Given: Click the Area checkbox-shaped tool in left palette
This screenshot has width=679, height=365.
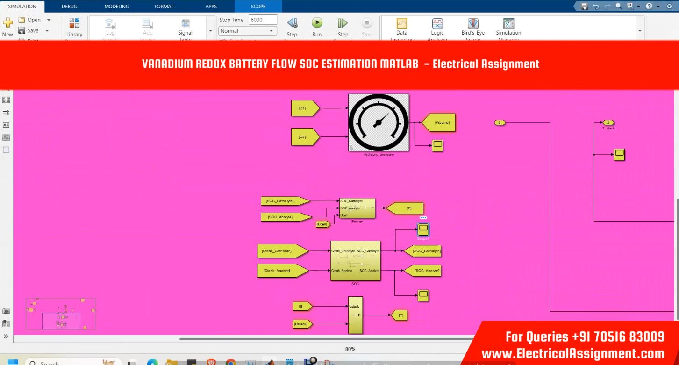Looking at the screenshot, I should (x=6, y=150).
